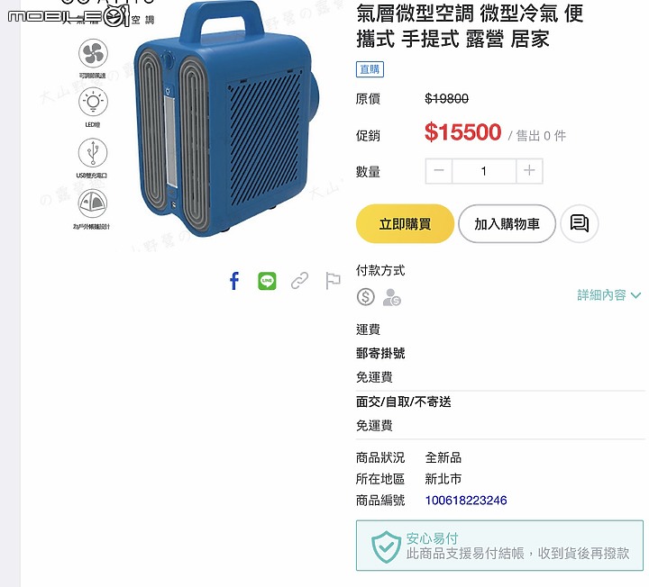Open product number 100618223246 link
649x587 pixels.
tap(466, 501)
